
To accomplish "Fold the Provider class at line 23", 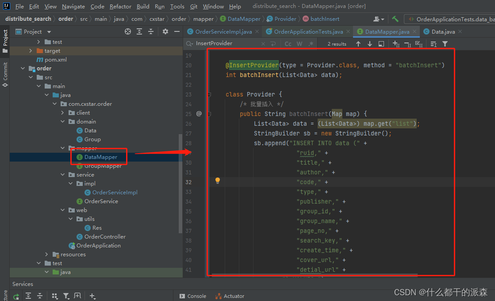I will (209, 94).
